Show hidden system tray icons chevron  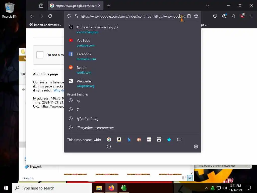point(207,188)
